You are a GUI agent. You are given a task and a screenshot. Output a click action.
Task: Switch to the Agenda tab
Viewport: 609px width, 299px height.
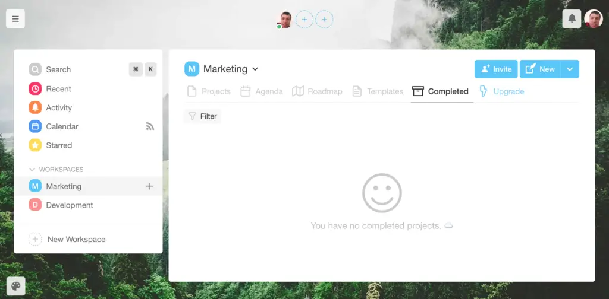coord(262,91)
